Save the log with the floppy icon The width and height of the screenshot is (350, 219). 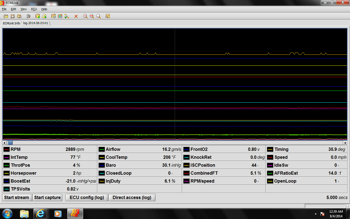[x=13, y=16]
